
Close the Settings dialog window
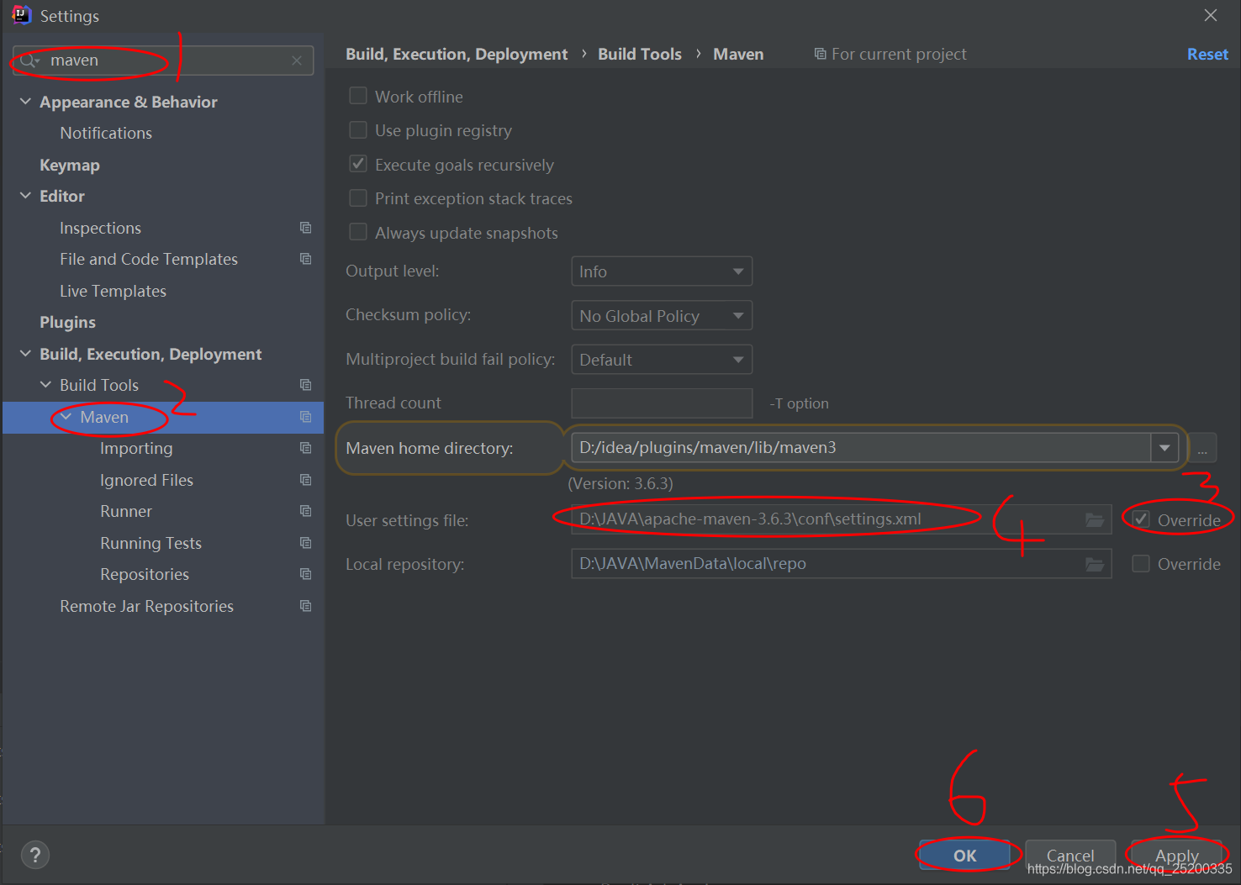click(x=1211, y=15)
